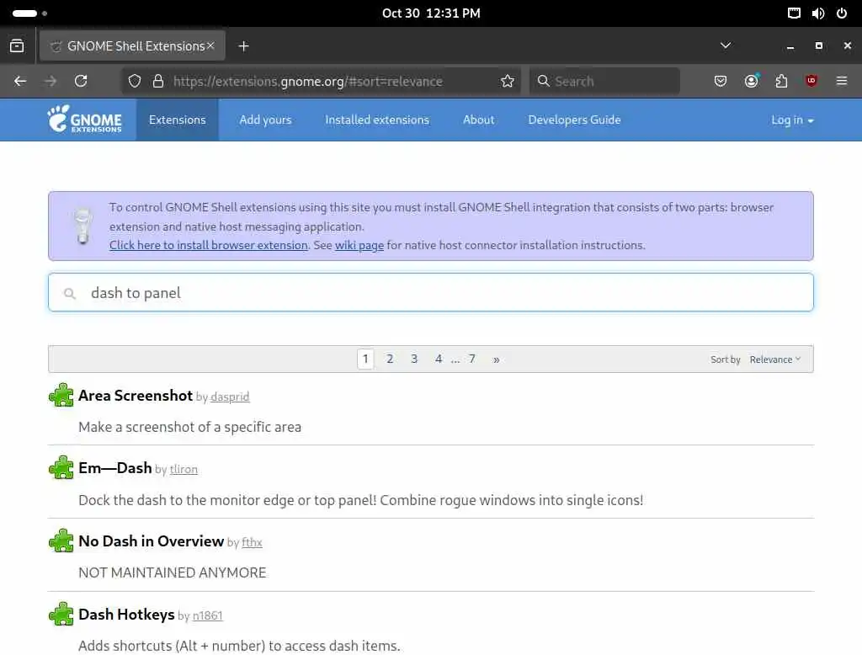Open the browser extensions puzzle icon
Viewport: 862px width, 655px height.
pyautogui.click(x=781, y=82)
